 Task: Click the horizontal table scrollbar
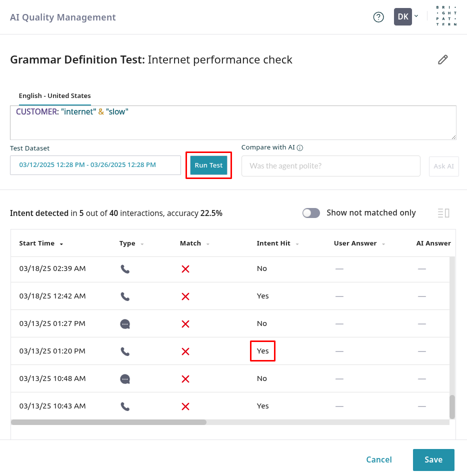(x=108, y=422)
